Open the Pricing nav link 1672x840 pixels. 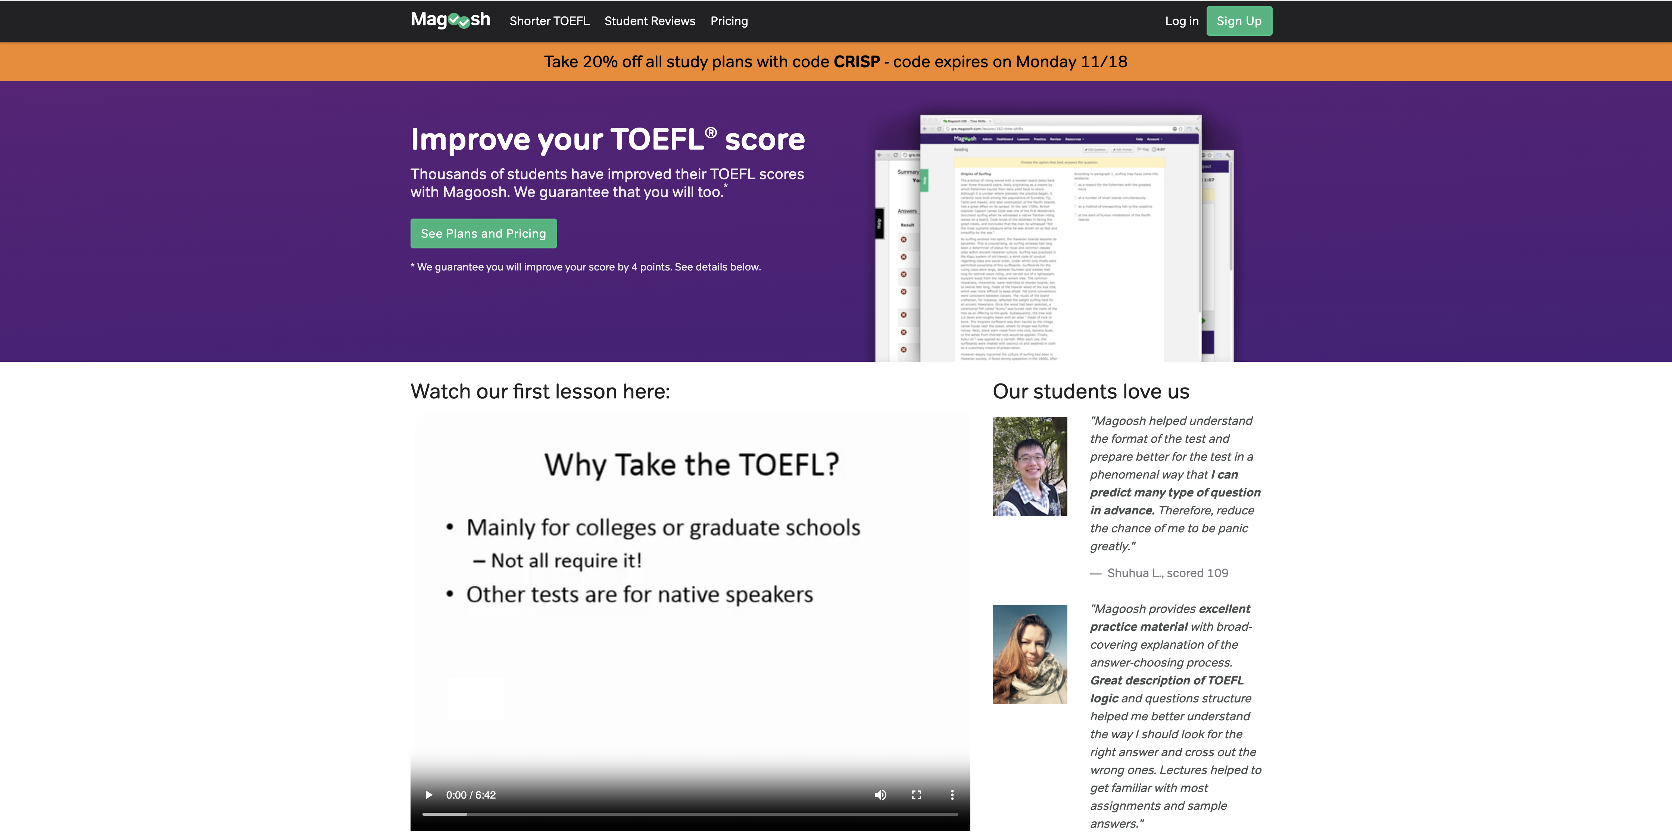pos(729,21)
